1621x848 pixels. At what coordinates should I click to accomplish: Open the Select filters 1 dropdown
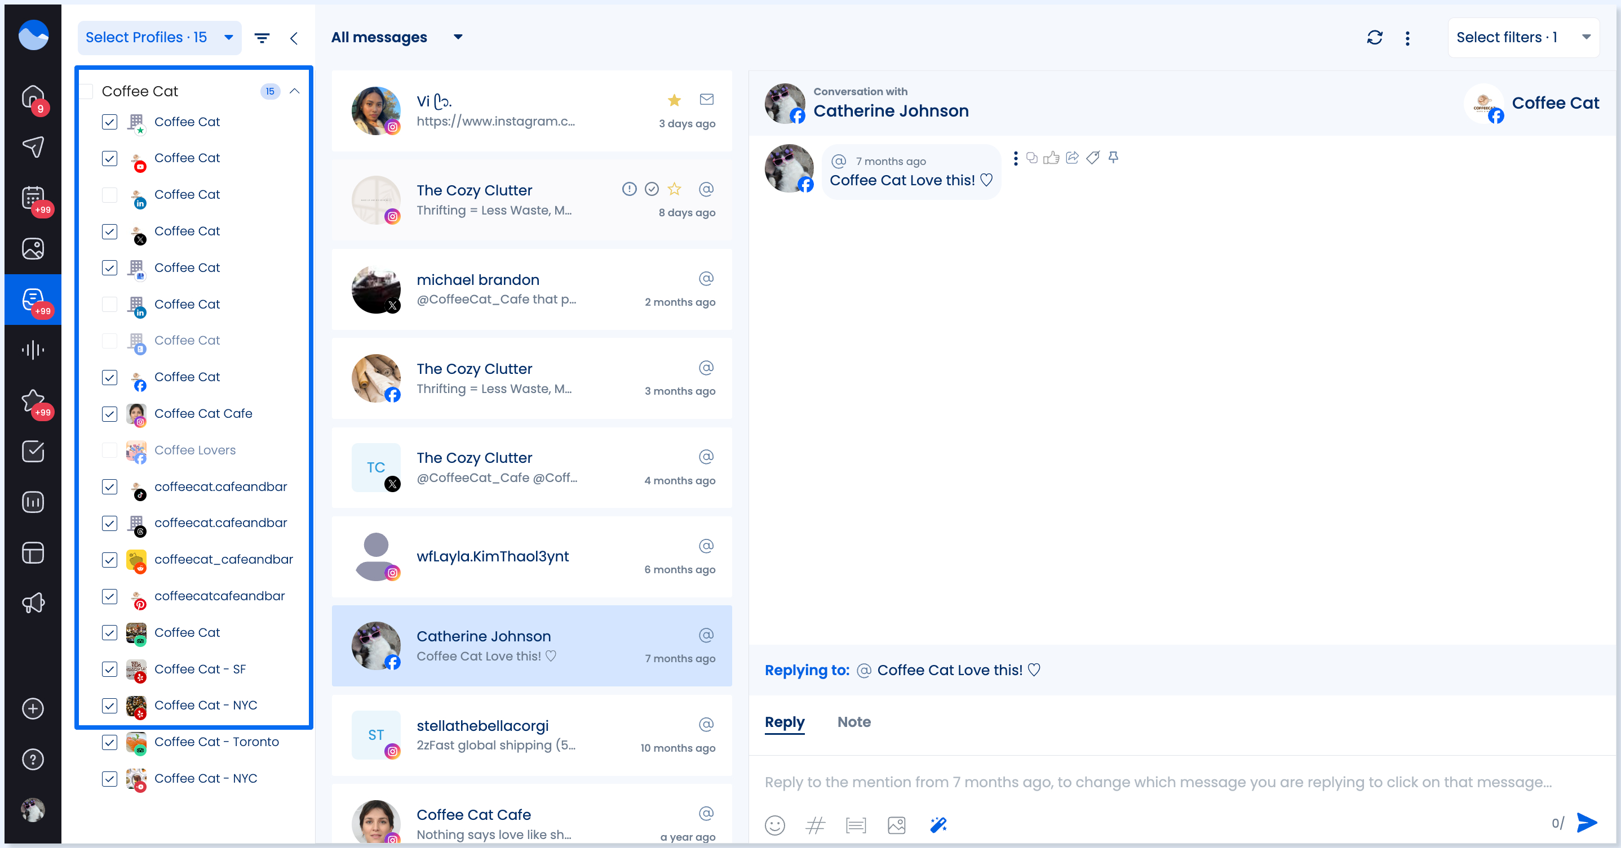tap(1523, 38)
